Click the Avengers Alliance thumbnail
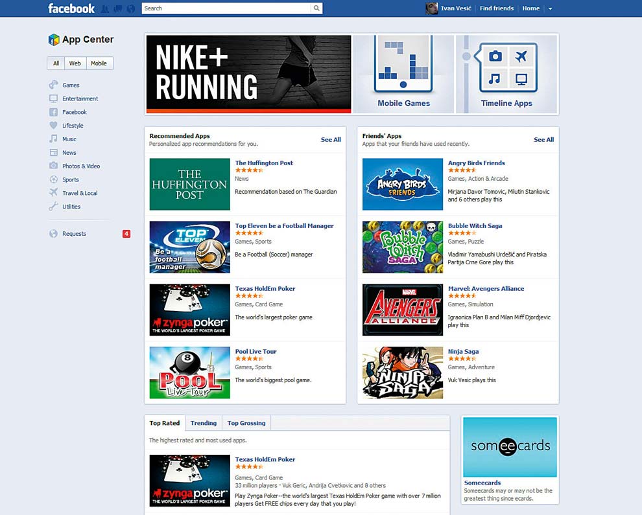Screen dimensions: 642x515 pyautogui.click(x=403, y=310)
